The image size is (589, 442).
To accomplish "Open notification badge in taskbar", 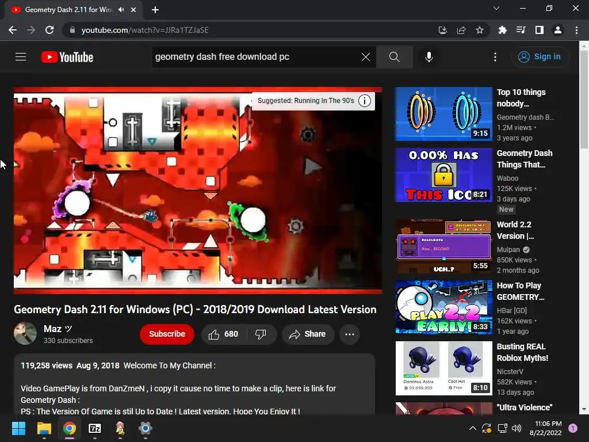I will (573, 428).
